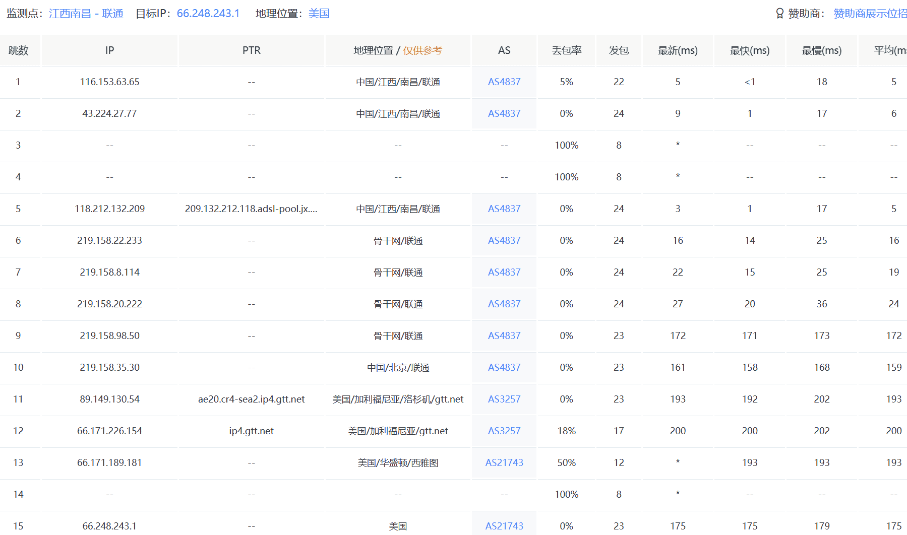Click the 丢包率 column header
This screenshot has width=907, height=535.
click(566, 50)
